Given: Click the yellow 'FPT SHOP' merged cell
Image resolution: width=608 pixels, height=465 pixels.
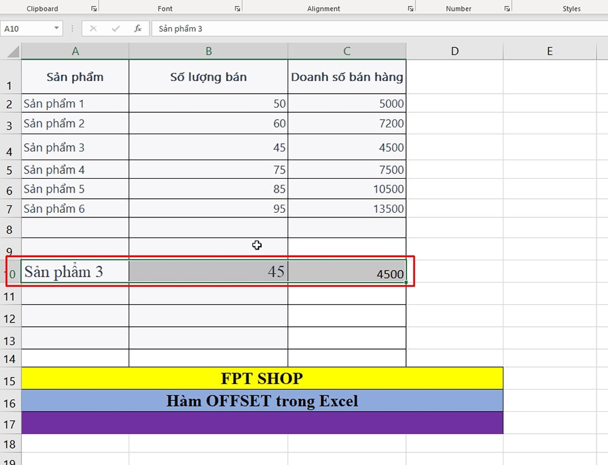Looking at the screenshot, I should point(262,378).
